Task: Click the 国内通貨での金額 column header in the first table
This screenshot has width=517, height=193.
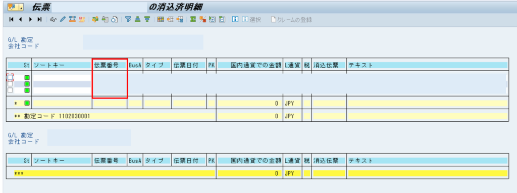Action: (x=249, y=65)
